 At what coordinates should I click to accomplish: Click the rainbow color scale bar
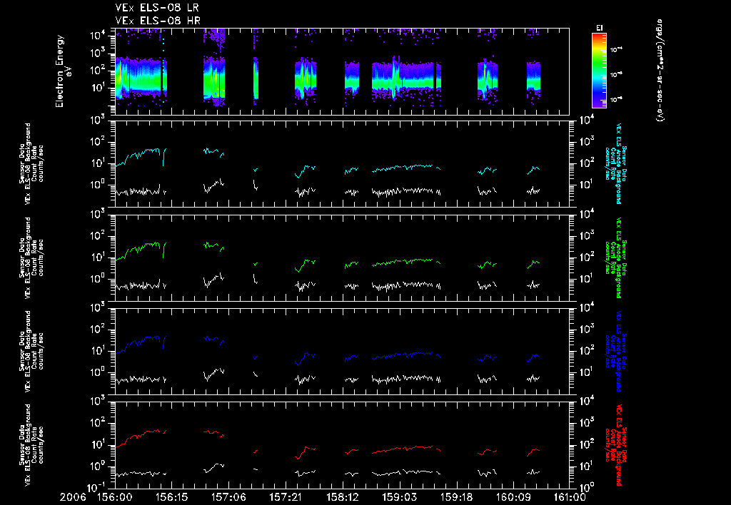click(599, 71)
